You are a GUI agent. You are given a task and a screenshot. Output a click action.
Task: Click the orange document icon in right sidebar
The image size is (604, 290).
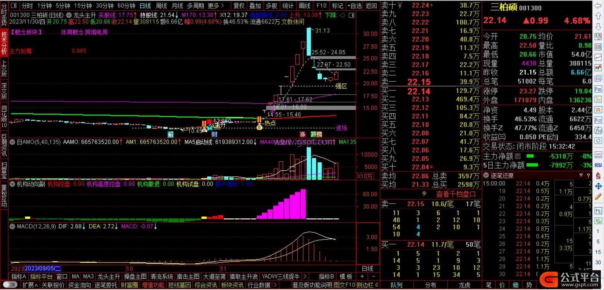tap(598, 110)
